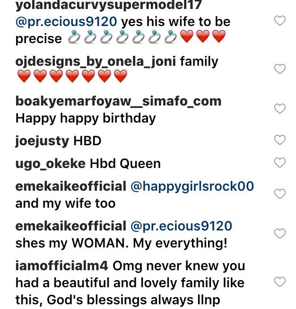Open @pr.ecious9120 mention in emekaikeofficial's reply

[x=182, y=226]
